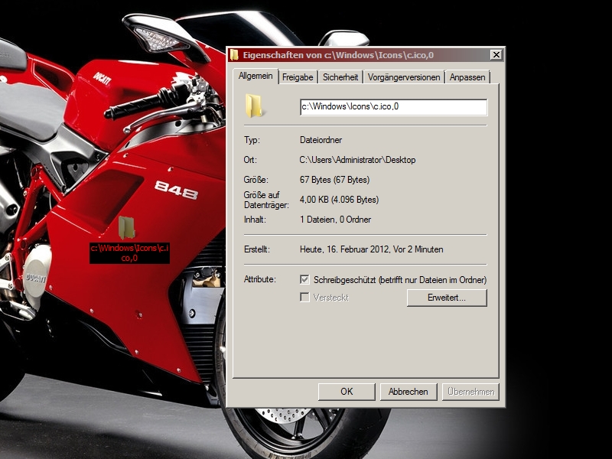Show the Vorgängerversionen tab

404,77
